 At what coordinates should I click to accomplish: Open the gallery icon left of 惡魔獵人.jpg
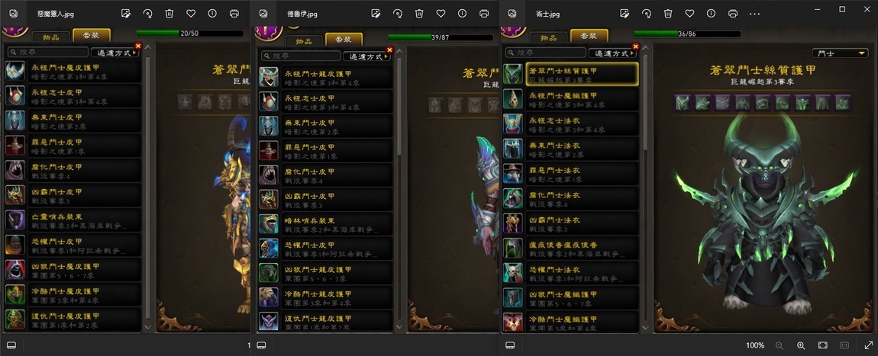coord(14,14)
